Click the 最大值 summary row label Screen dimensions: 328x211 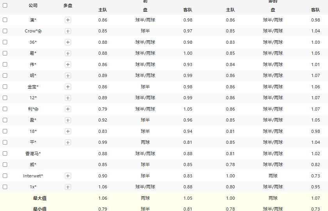40,198
